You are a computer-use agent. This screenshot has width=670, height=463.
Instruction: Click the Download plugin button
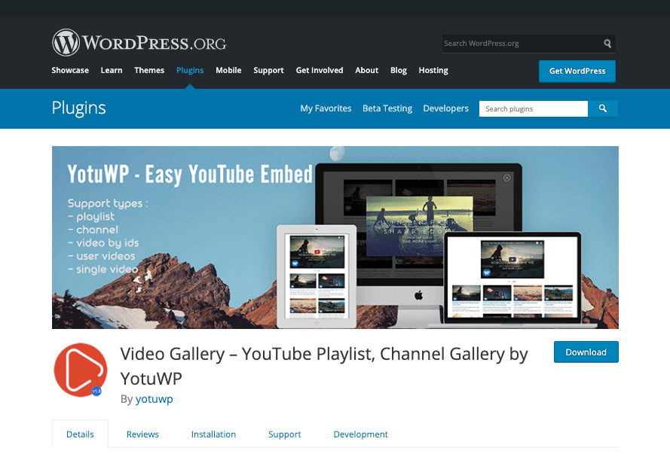click(586, 352)
